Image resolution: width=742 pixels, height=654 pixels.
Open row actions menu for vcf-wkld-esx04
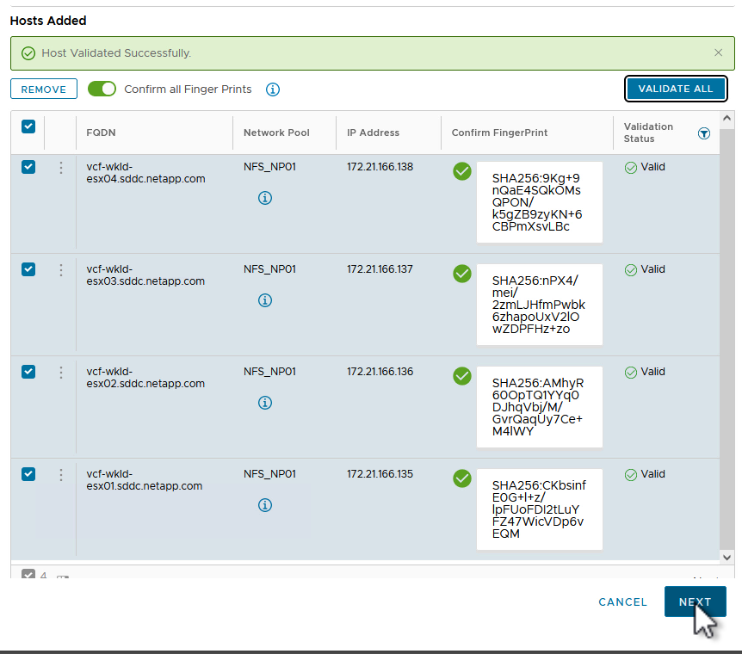tap(60, 168)
